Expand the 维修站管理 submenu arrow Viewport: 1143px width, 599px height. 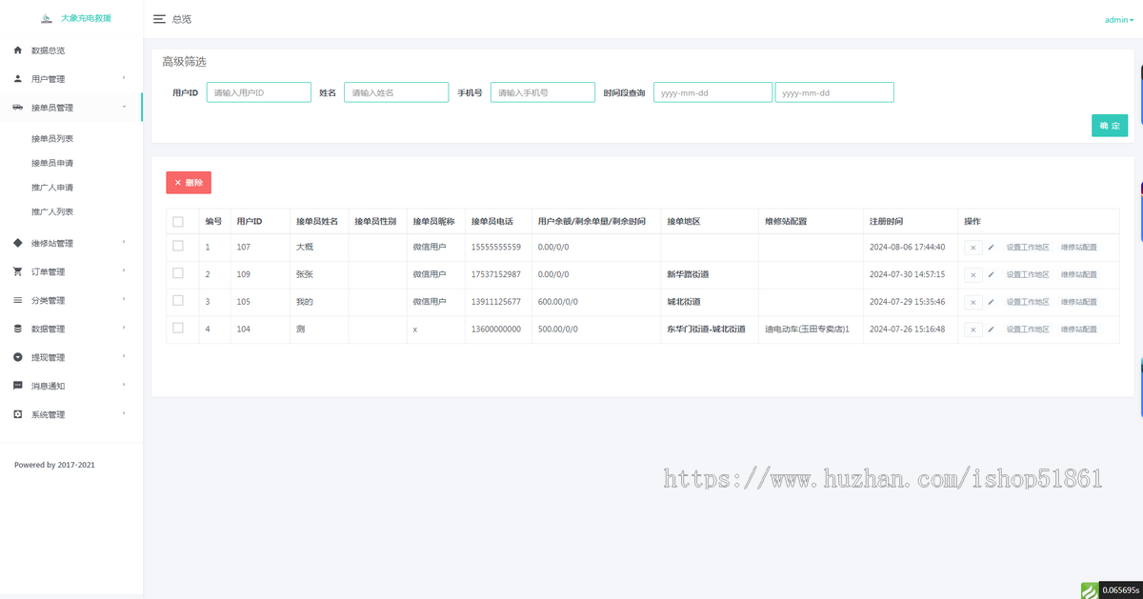coord(124,243)
